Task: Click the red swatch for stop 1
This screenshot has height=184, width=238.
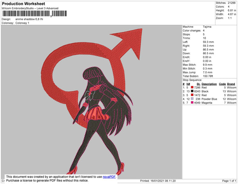Action: tap(192, 87)
